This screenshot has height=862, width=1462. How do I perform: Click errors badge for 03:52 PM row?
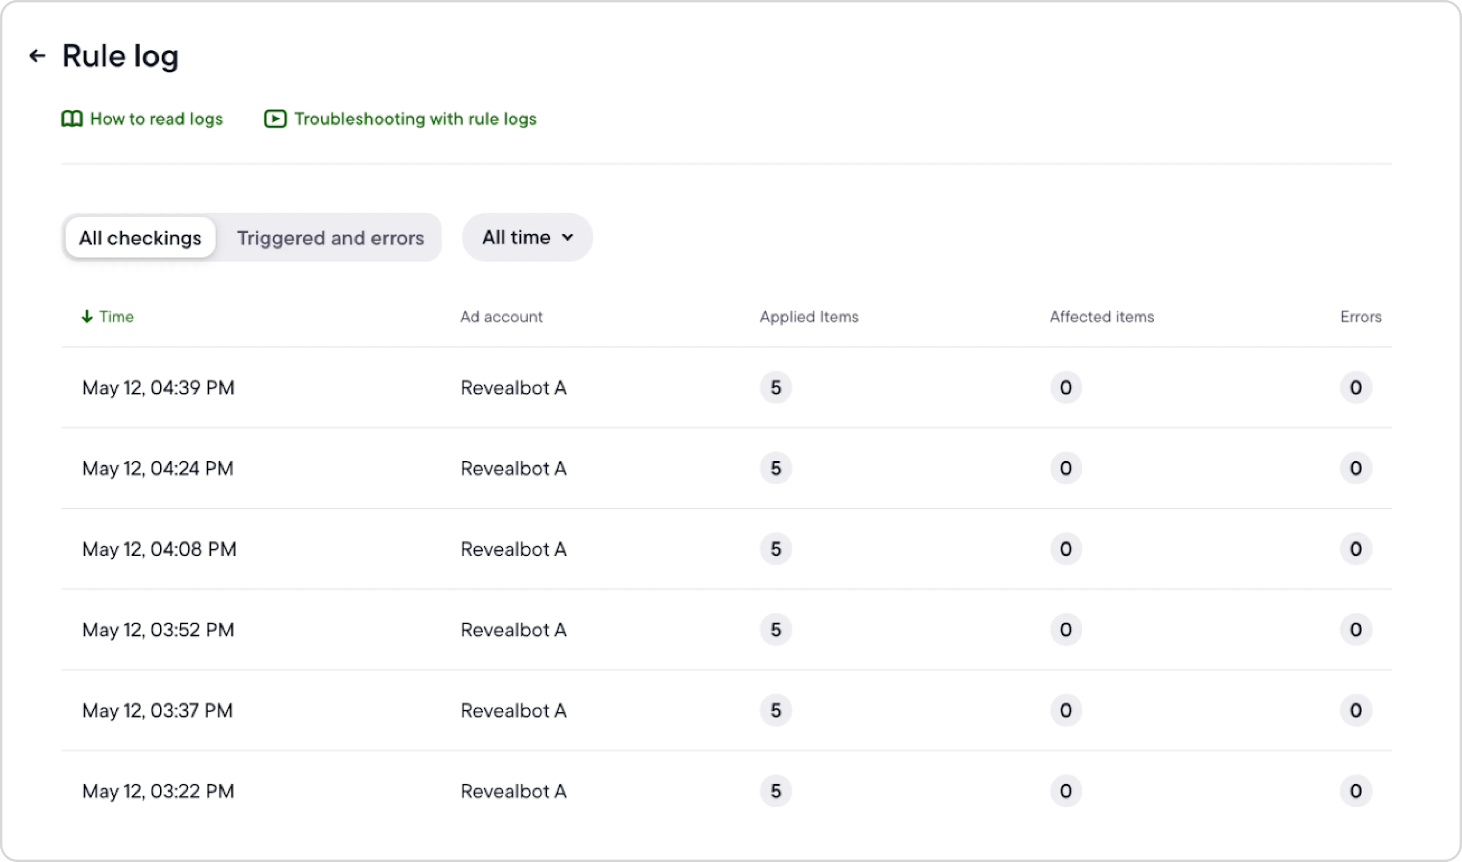click(x=1355, y=630)
